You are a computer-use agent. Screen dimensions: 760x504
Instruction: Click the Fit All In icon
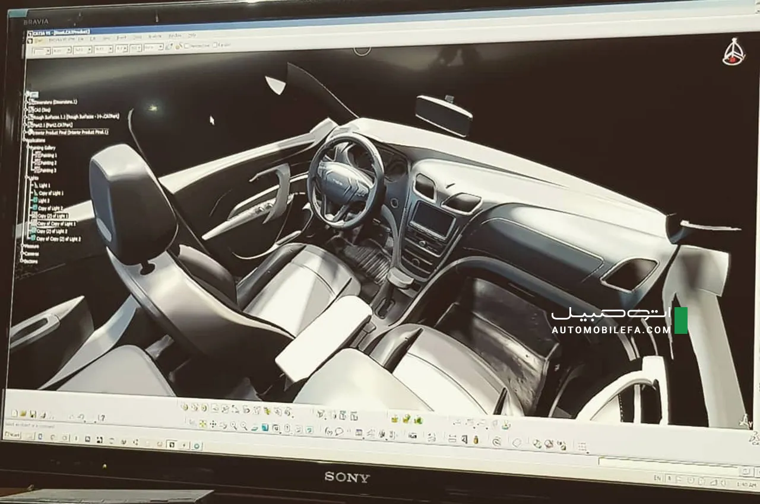tap(202, 424)
